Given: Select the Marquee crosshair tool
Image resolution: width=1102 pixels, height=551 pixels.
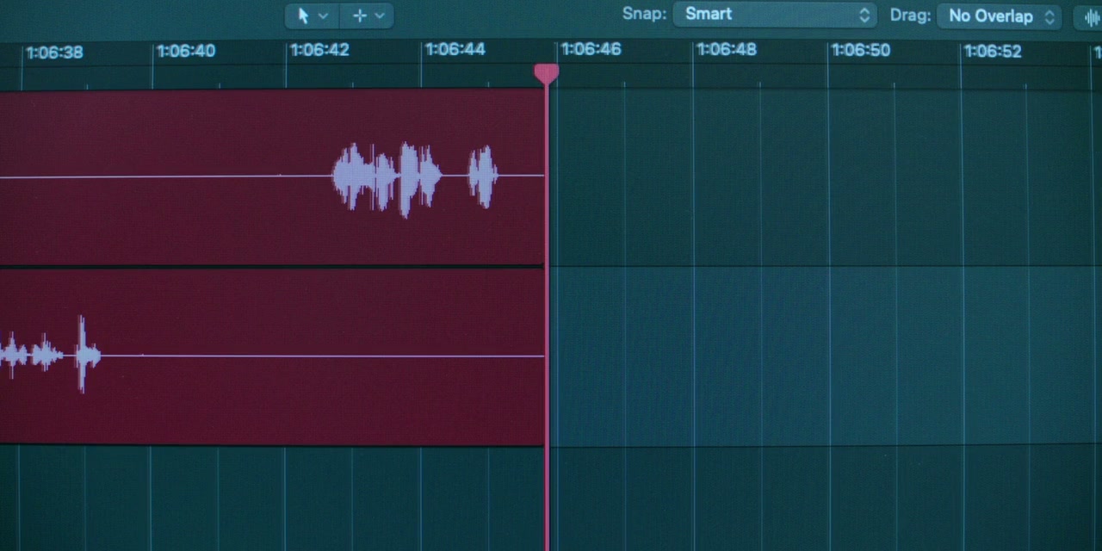Looking at the screenshot, I should 360,15.
